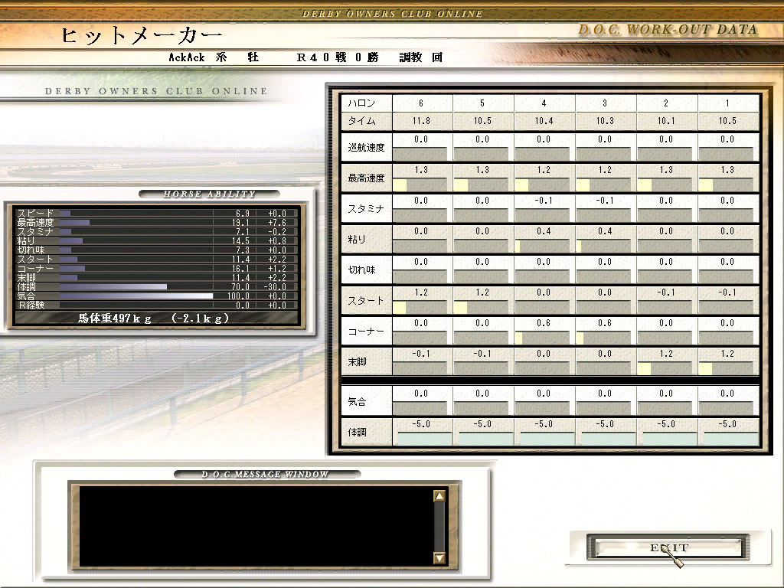Click the タイム row label
The image size is (784, 588).
coord(361,121)
